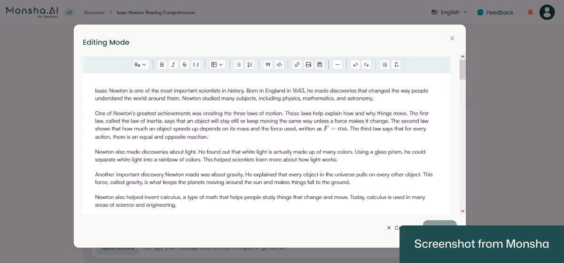Image resolution: width=564 pixels, height=263 pixels.
Task: Open the notifications bell
Action: coord(530,12)
